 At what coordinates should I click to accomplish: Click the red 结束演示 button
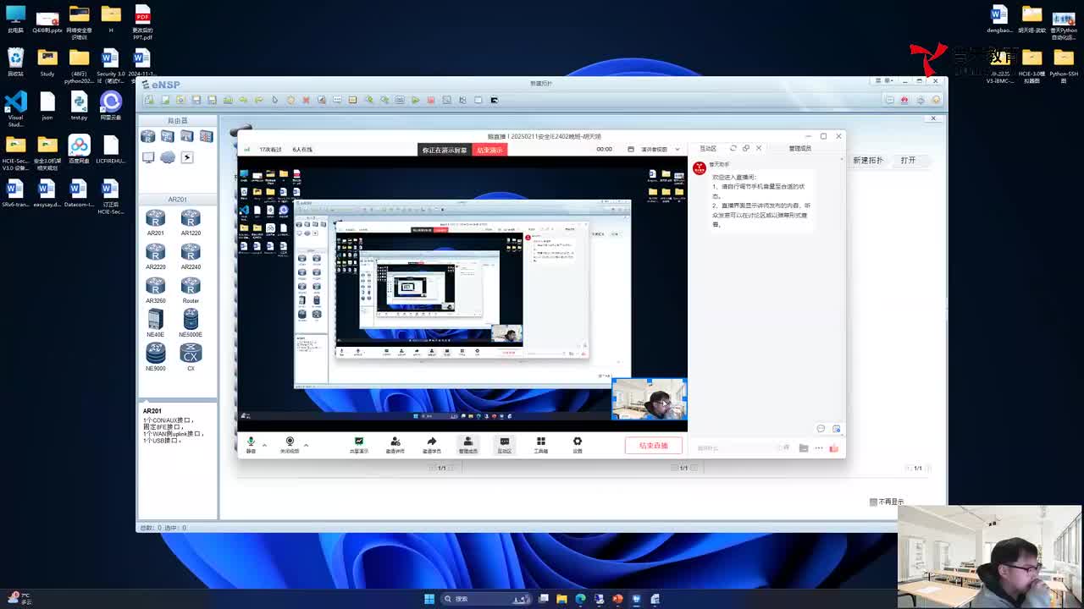coord(489,150)
